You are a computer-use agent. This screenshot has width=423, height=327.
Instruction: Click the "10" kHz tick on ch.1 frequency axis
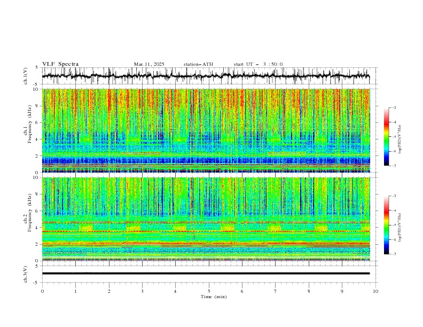(x=36, y=89)
